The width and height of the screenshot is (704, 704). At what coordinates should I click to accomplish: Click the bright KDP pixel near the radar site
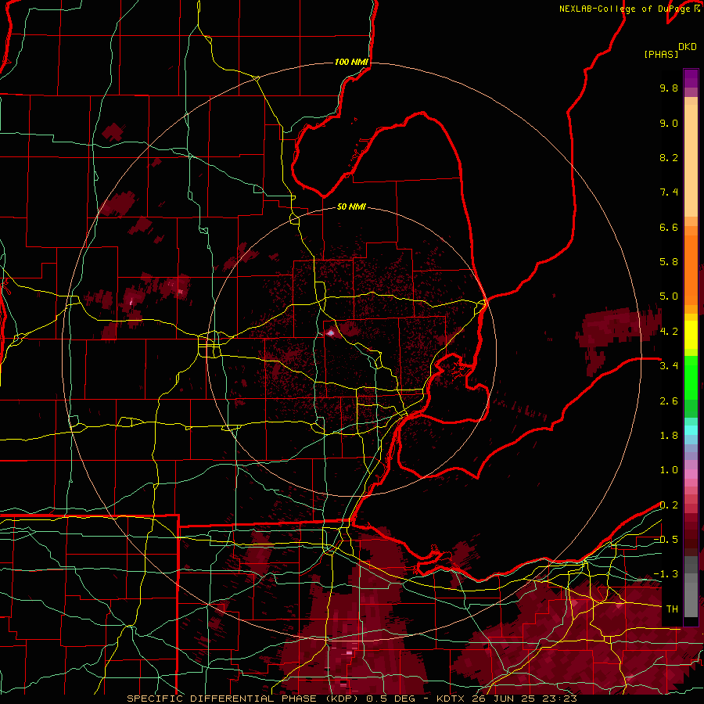(331, 332)
